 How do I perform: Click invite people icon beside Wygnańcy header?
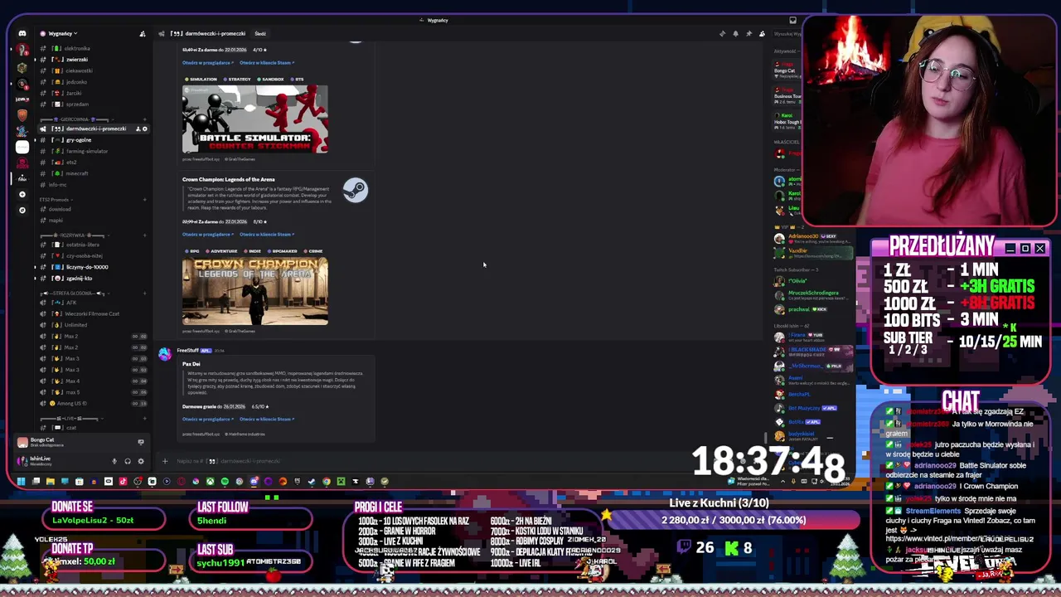pyautogui.click(x=142, y=34)
